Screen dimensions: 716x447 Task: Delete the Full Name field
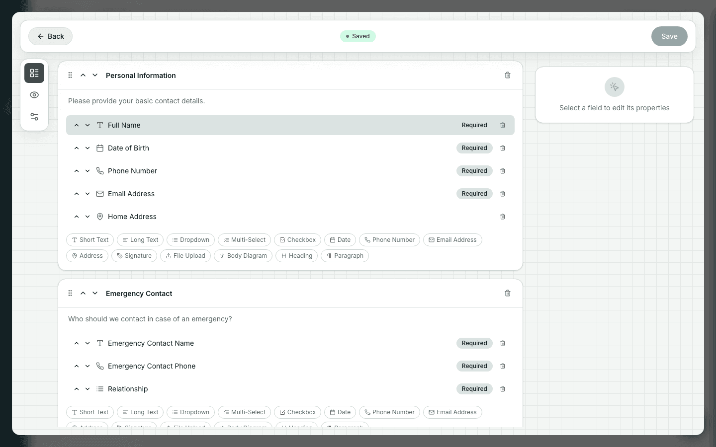[x=503, y=125]
